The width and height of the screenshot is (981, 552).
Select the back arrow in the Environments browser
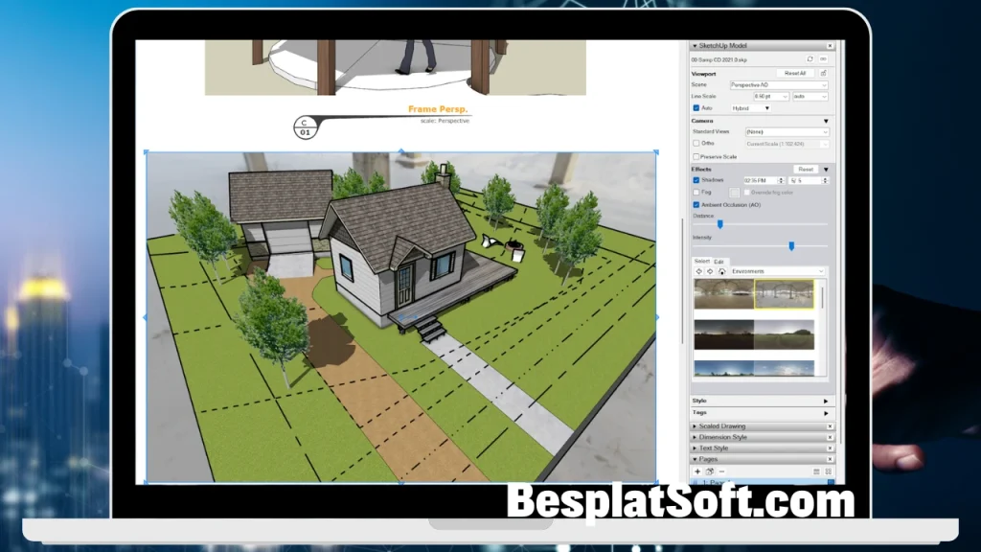[x=696, y=271]
